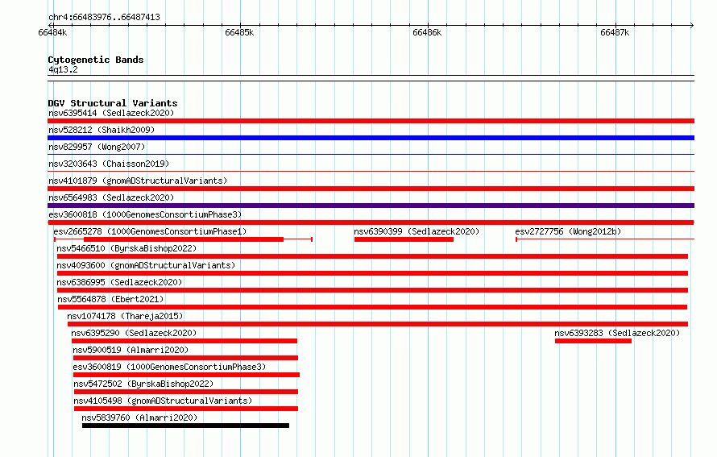
Task: Select the esv2665278 red feature bar
Action: pos(184,239)
